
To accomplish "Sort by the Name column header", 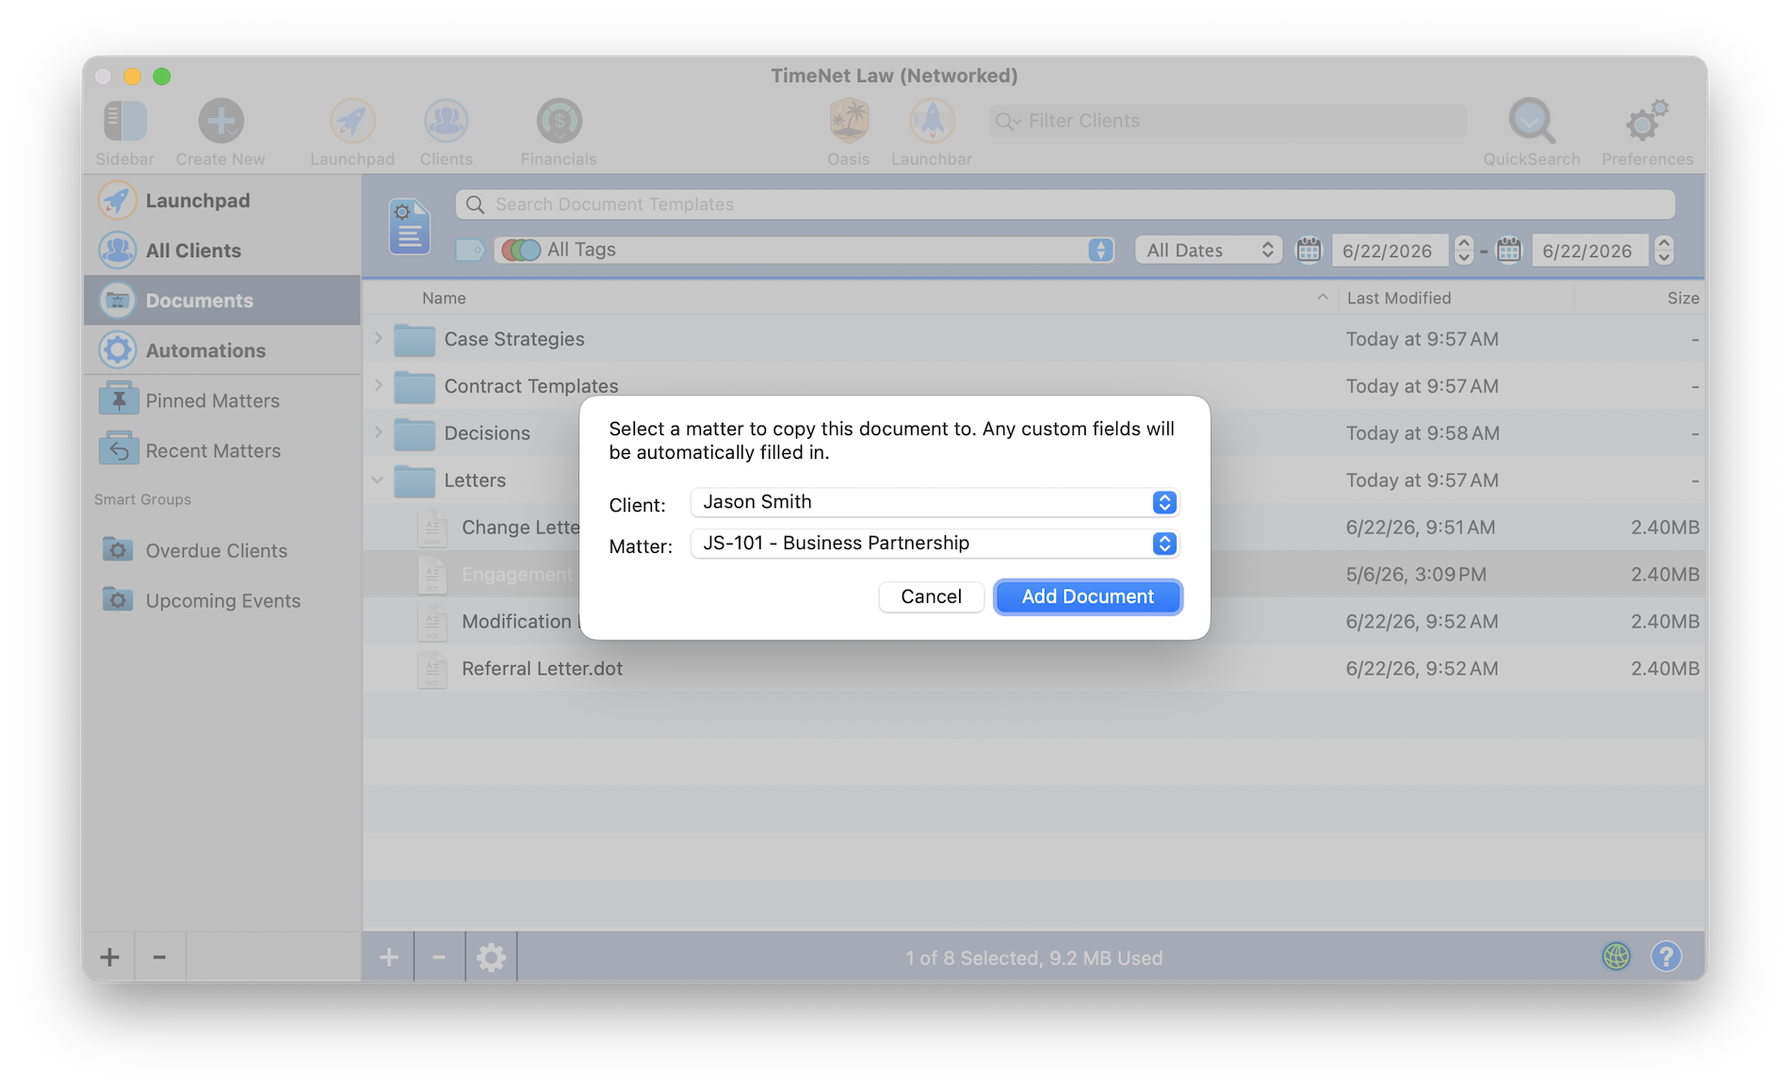I will pos(444,298).
